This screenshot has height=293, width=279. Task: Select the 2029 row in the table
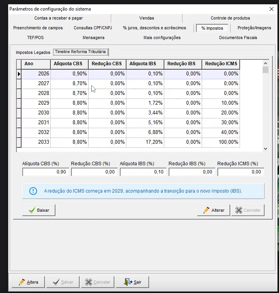pyautogui.click(x=36, y=103)
